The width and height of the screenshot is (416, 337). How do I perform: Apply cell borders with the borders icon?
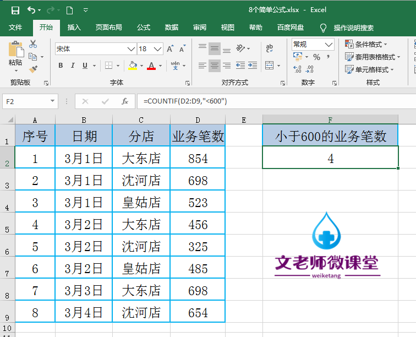tap(108, 66)
